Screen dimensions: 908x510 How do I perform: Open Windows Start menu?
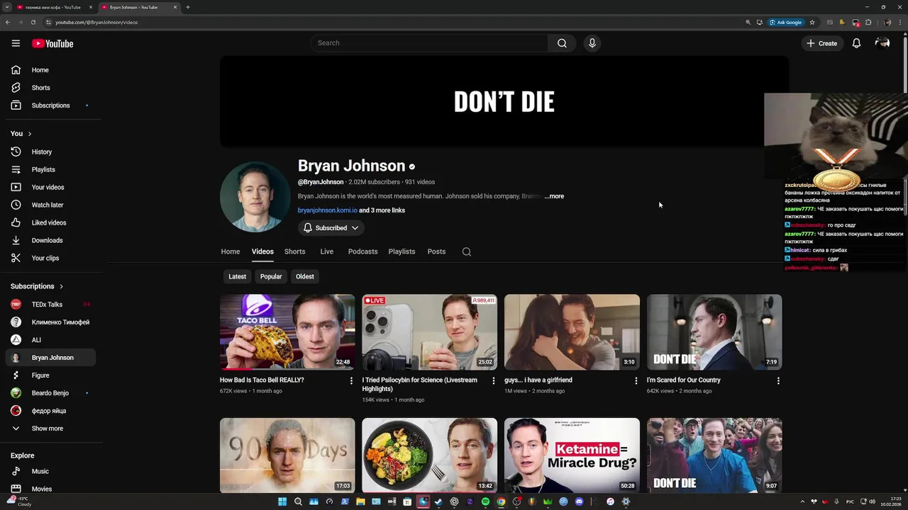(x=282, y=501)
